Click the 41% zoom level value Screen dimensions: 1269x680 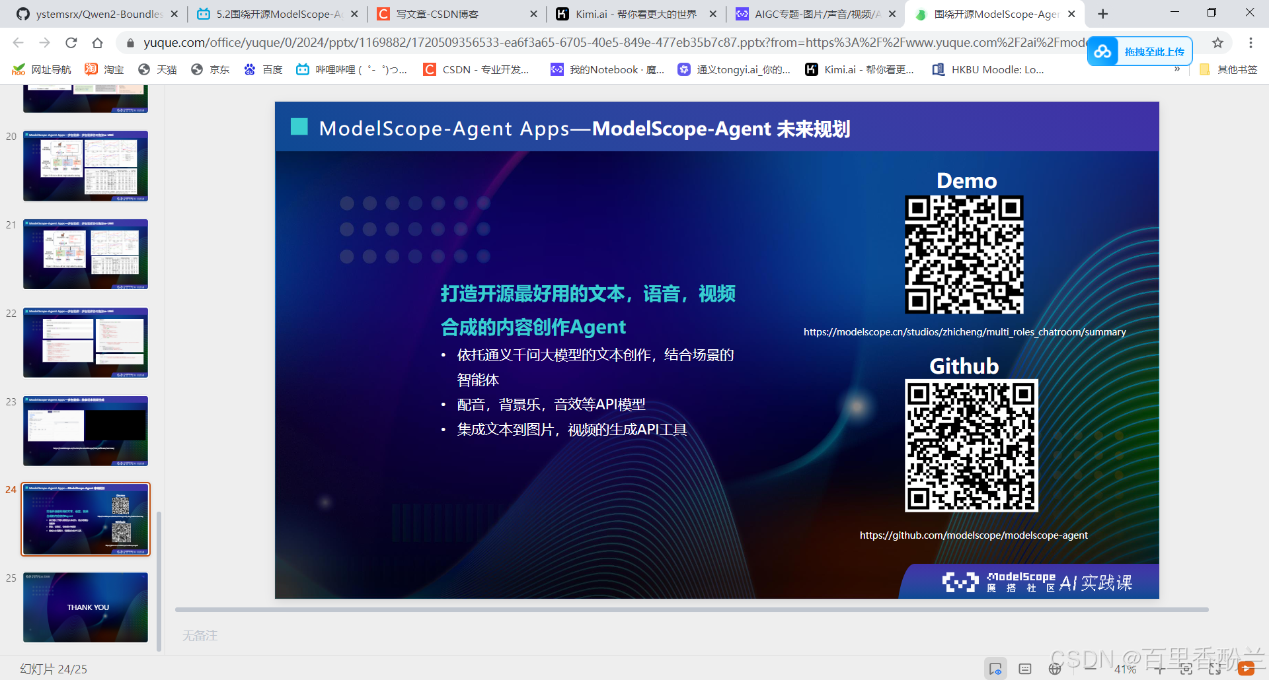coord(1125,669)
